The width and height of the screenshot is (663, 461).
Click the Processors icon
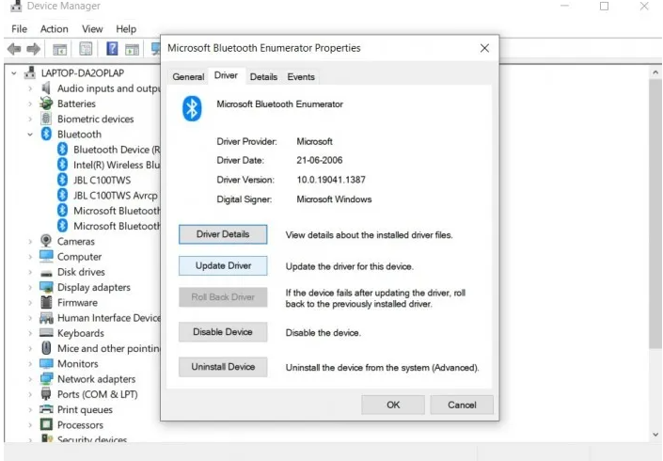[x=46, y=424]
